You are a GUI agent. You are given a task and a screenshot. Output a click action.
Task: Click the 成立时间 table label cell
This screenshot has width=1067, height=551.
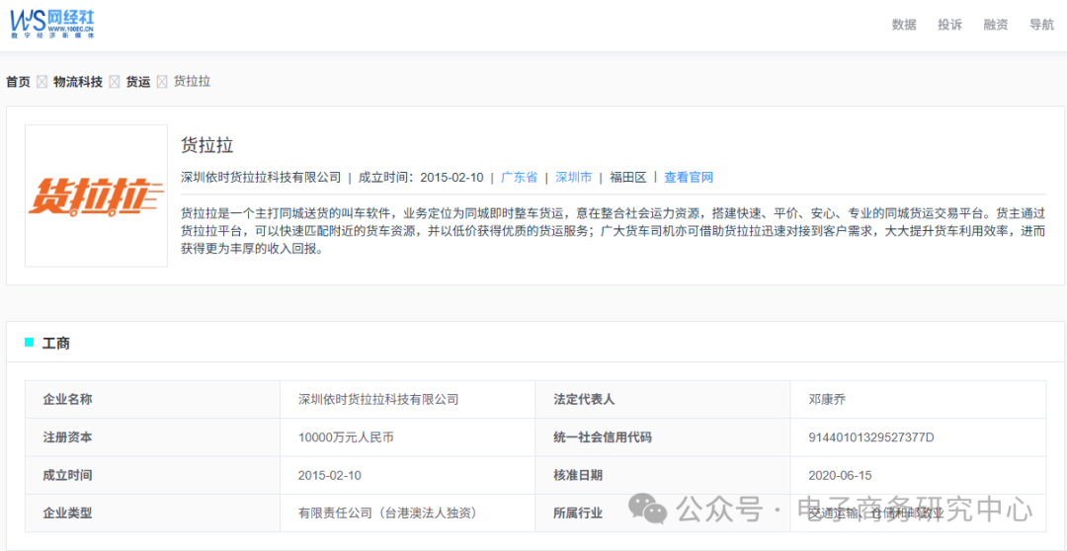tap(152, 476)
